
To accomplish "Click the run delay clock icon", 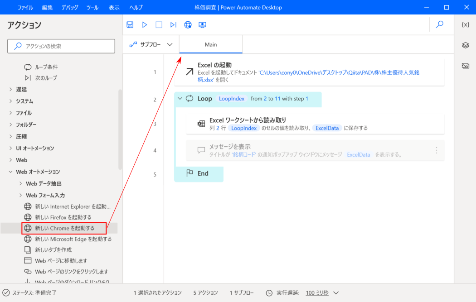I will click(269, 293).
